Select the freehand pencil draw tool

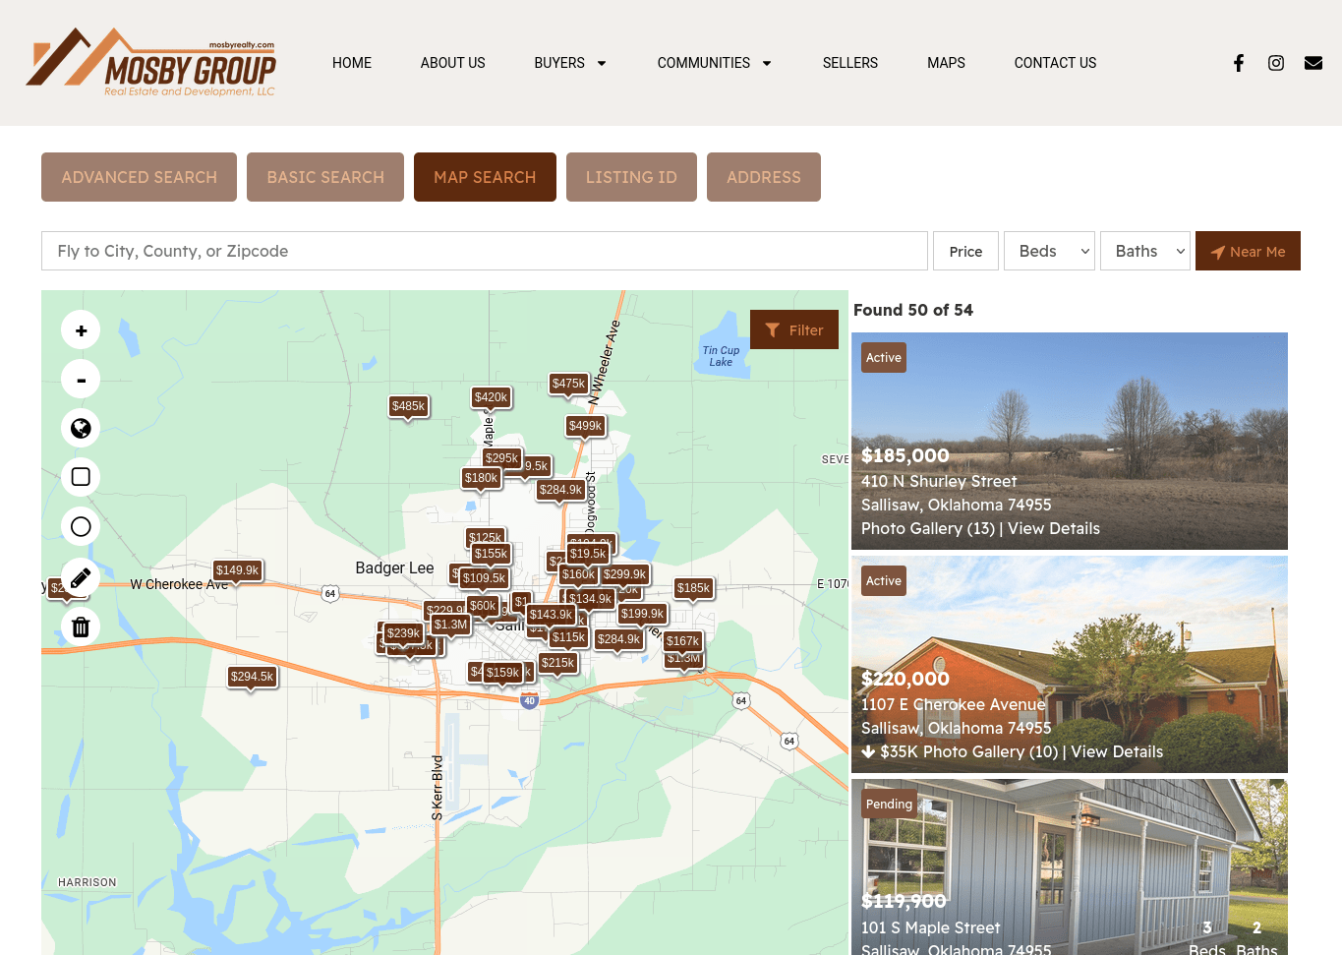click(x=81, y=577)
